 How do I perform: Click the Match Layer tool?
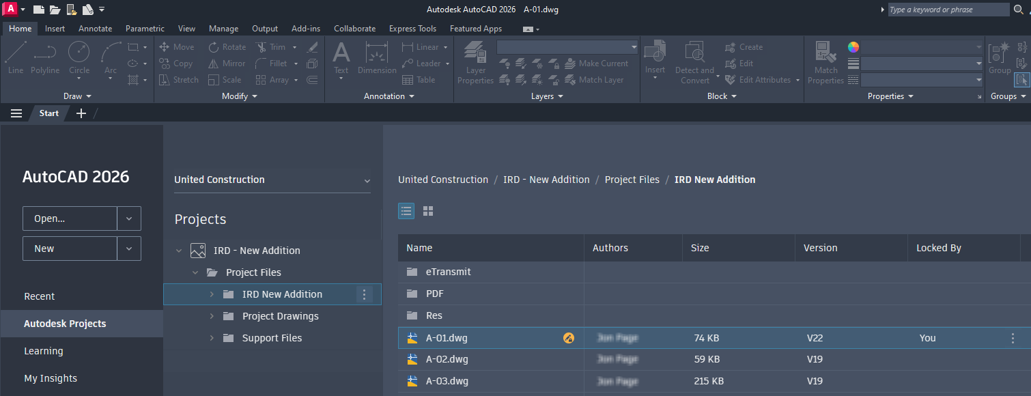tap(594, 80)
